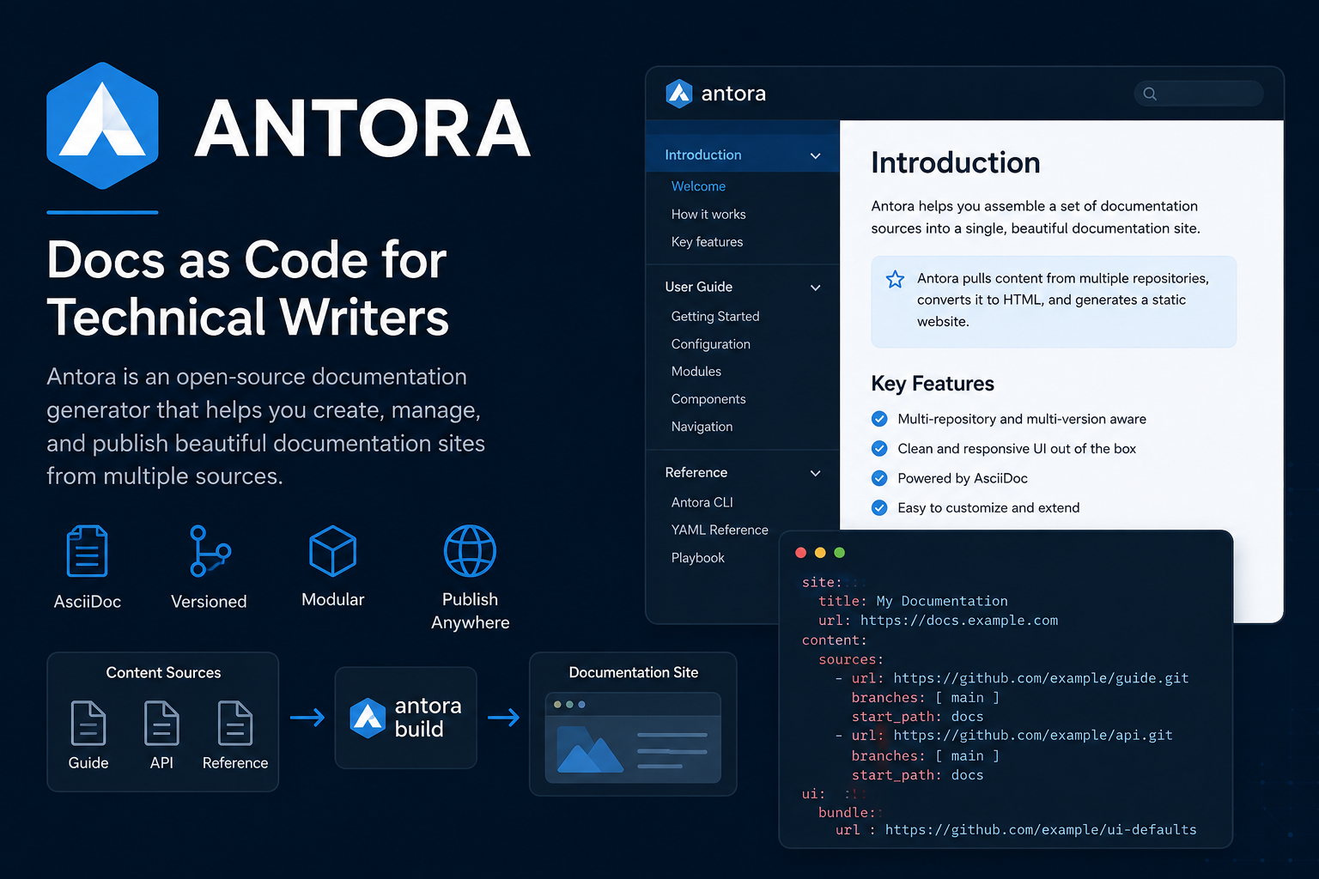Open the YAML Reference page

(x=720, y=530)
